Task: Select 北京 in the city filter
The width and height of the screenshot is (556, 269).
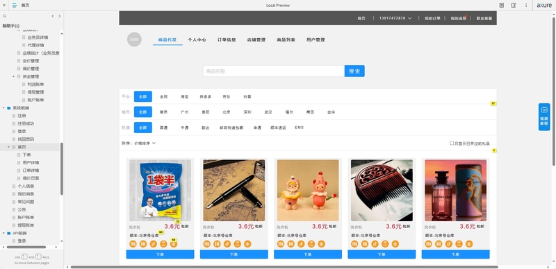Action: (x=227, y=112)
